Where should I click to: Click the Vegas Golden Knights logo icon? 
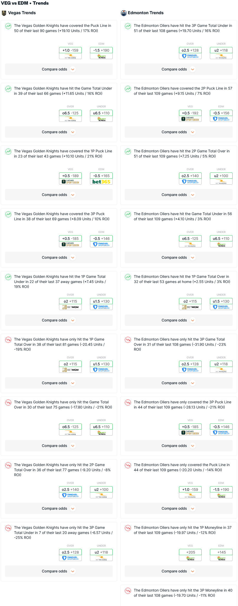[4, 13]
